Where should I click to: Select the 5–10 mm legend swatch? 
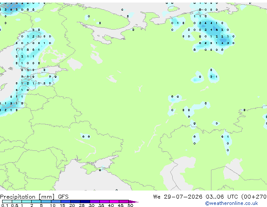point(46,202)
